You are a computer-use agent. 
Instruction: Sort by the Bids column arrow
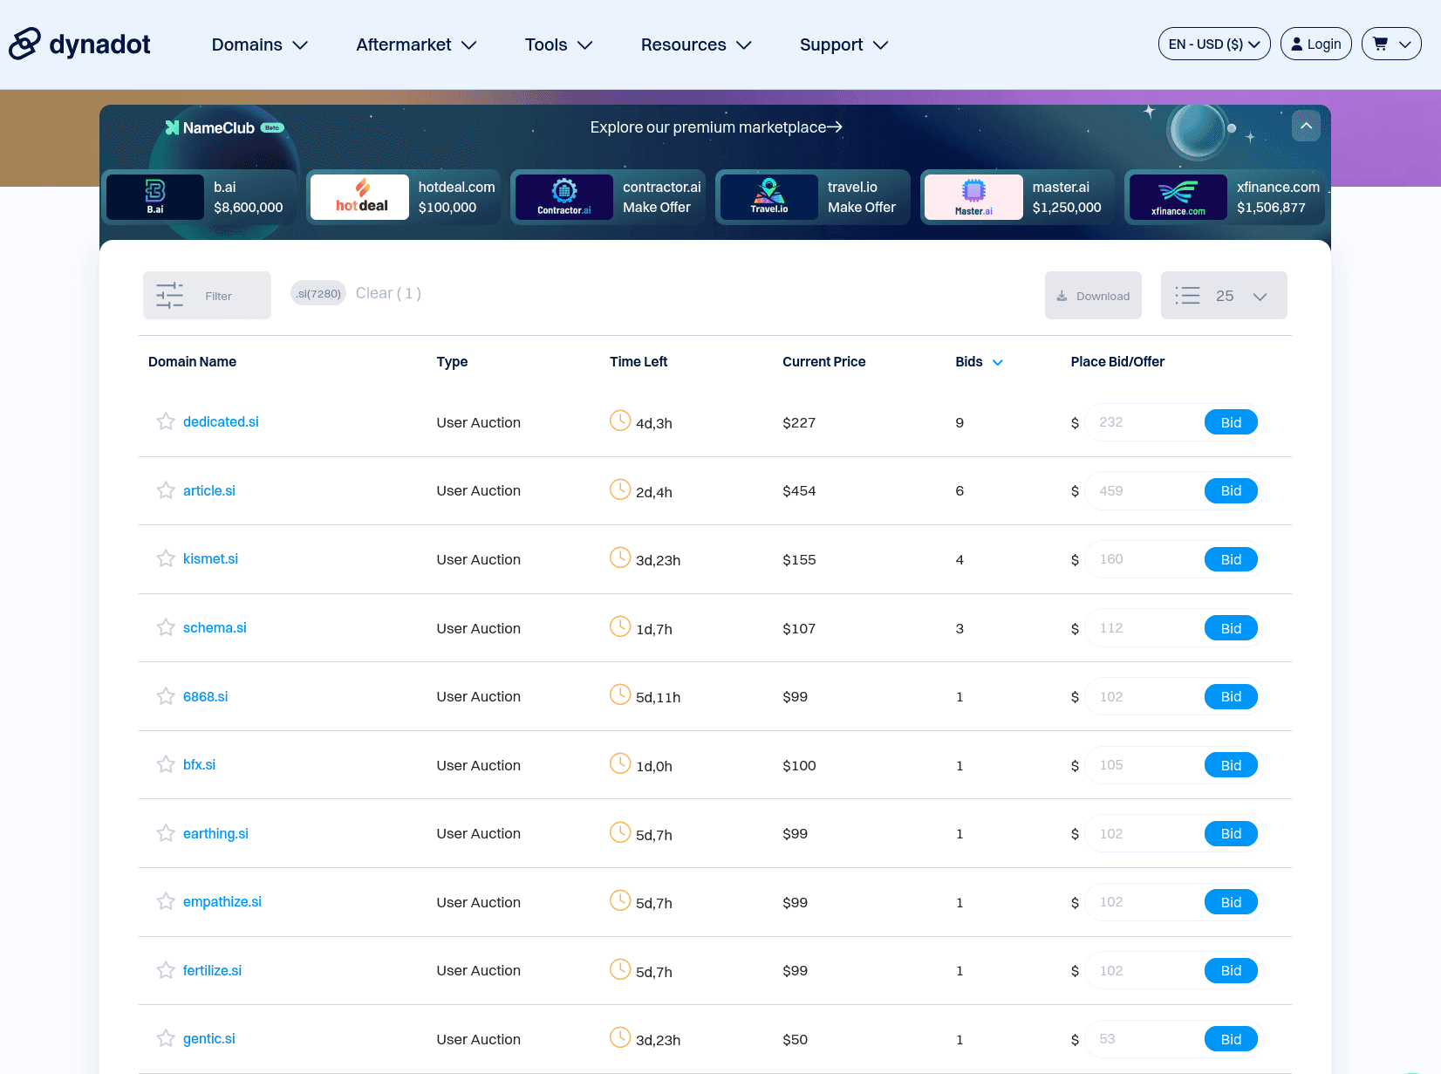[x=998, y=362]
